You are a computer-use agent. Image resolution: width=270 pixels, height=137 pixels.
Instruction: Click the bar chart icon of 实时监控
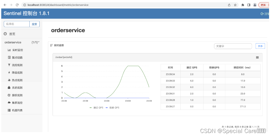9,50
